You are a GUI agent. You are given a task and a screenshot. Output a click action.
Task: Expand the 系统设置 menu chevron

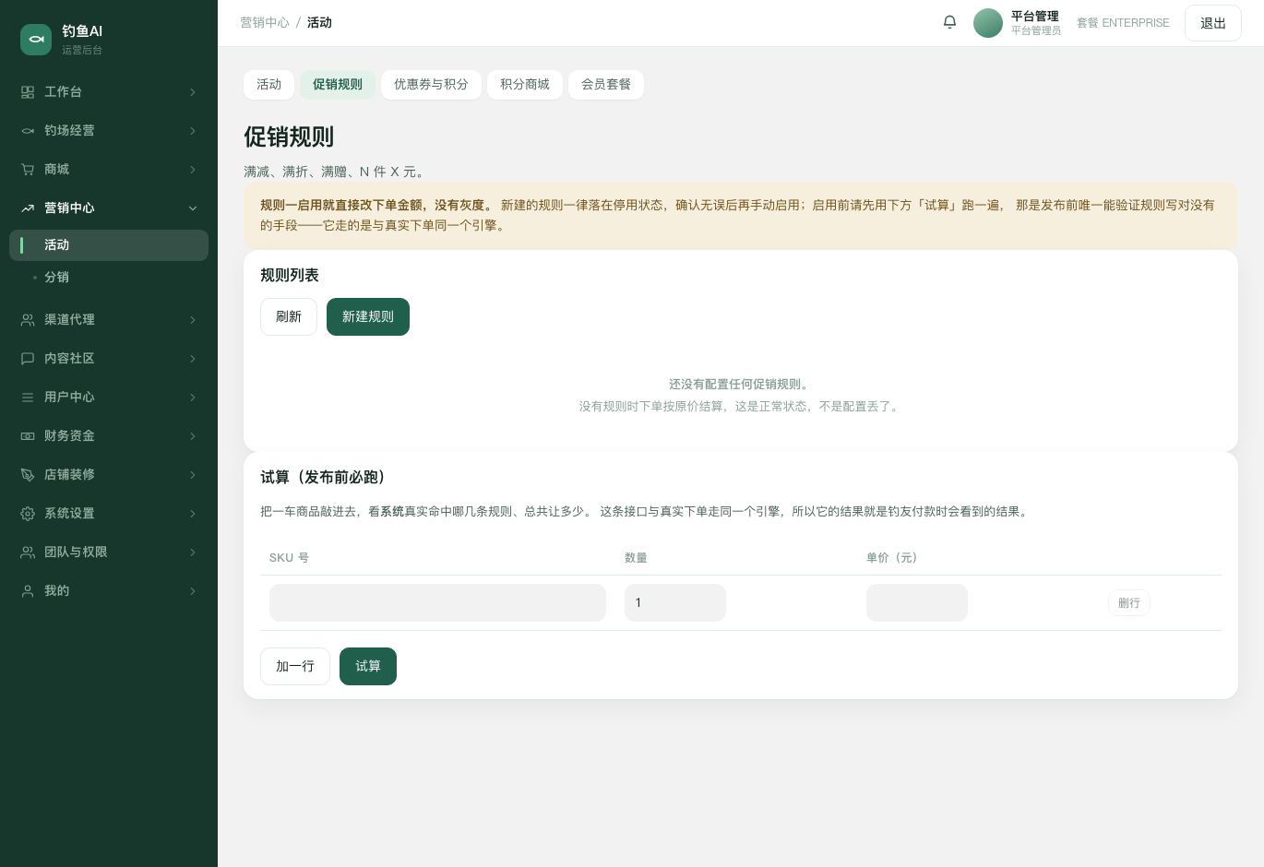point(193,514)
